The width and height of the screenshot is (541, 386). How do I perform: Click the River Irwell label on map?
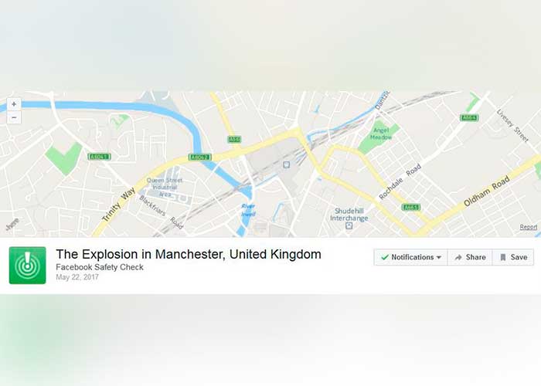point(248,210)
